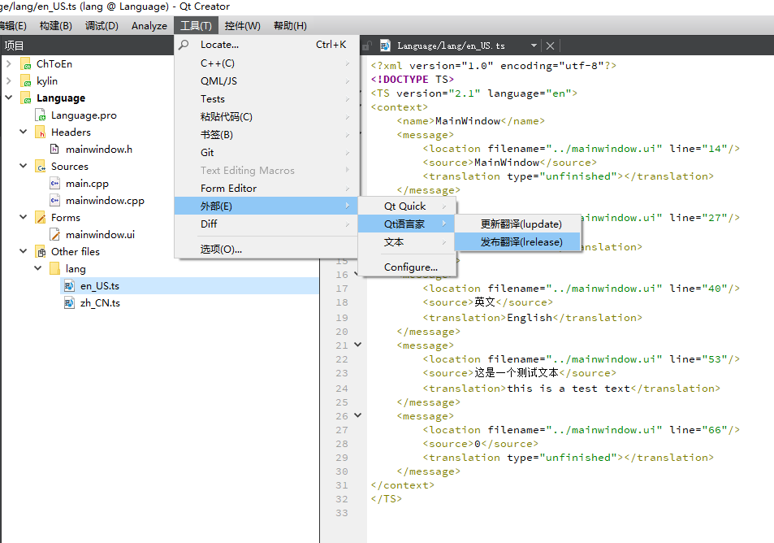Image resolution: width=774 pixels, height=543 pixels.
Task: Open the Git submenu
Action: click(266, 152)
